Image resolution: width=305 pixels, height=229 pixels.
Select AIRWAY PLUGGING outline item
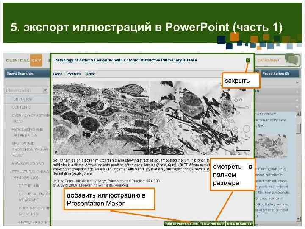pos(28,164)
